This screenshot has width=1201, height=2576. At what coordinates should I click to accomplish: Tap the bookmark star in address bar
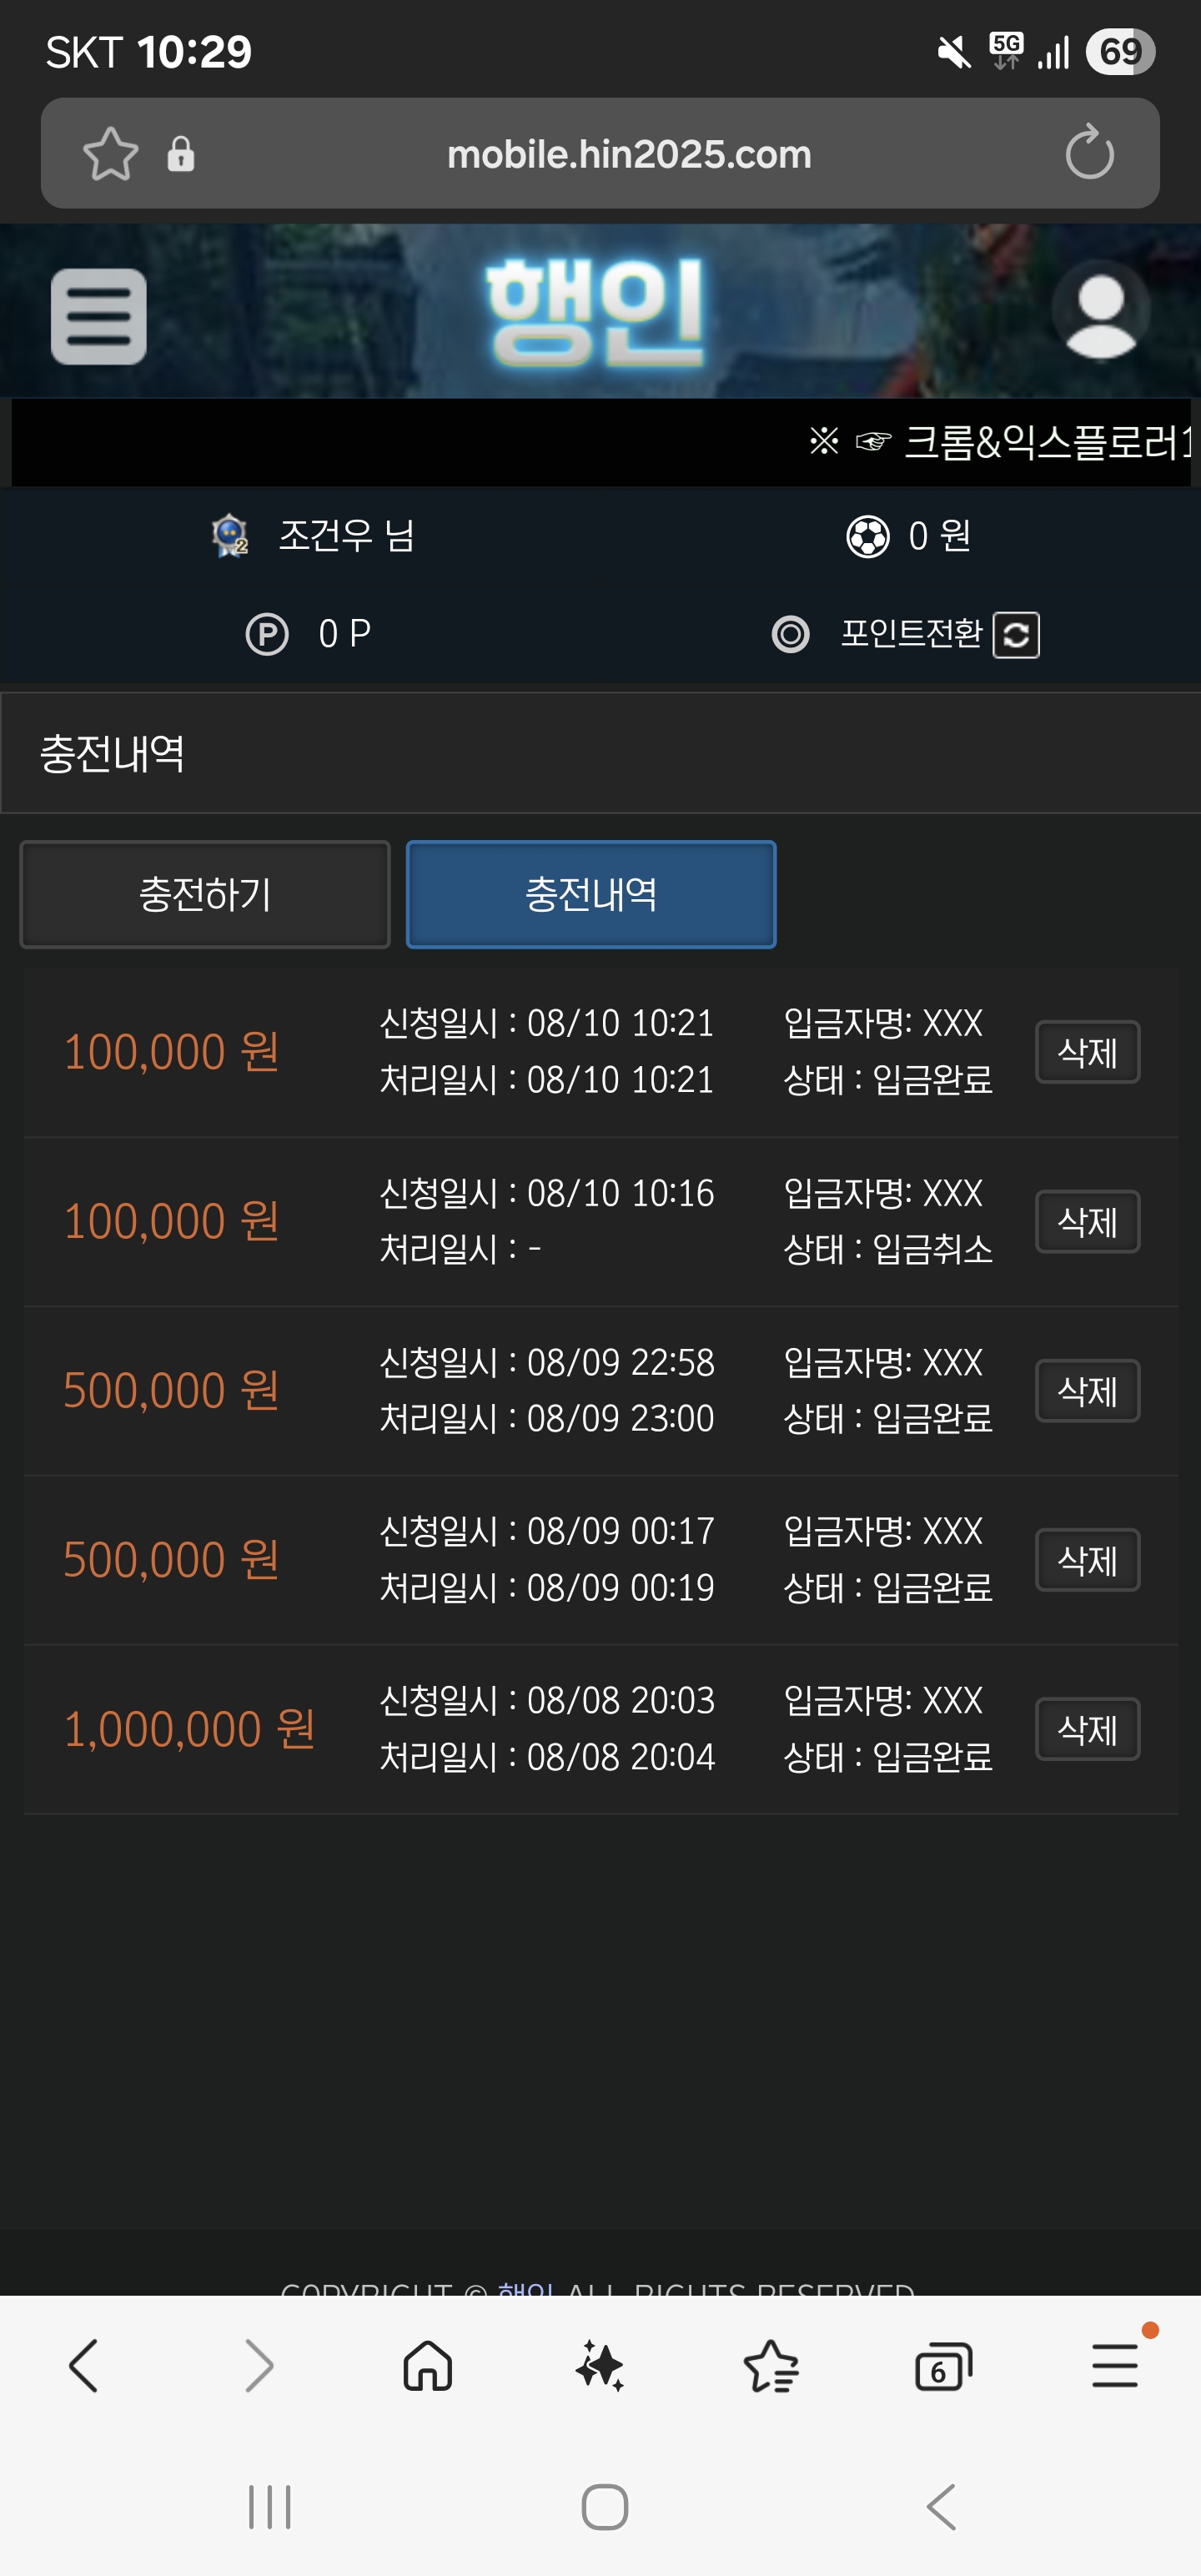(110, 154)
